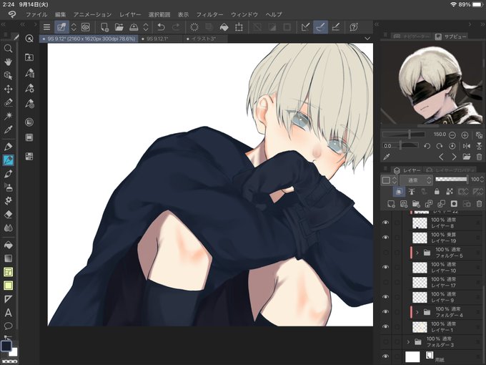Select the Fill bucket tool in left toolbar

8,245
